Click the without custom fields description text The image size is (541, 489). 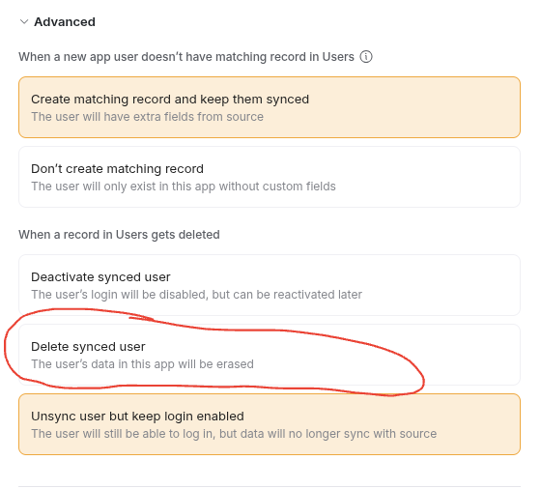point(184,187)
